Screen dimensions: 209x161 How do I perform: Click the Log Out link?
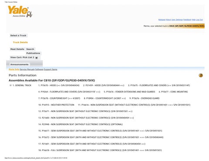[x=199, y=20]
